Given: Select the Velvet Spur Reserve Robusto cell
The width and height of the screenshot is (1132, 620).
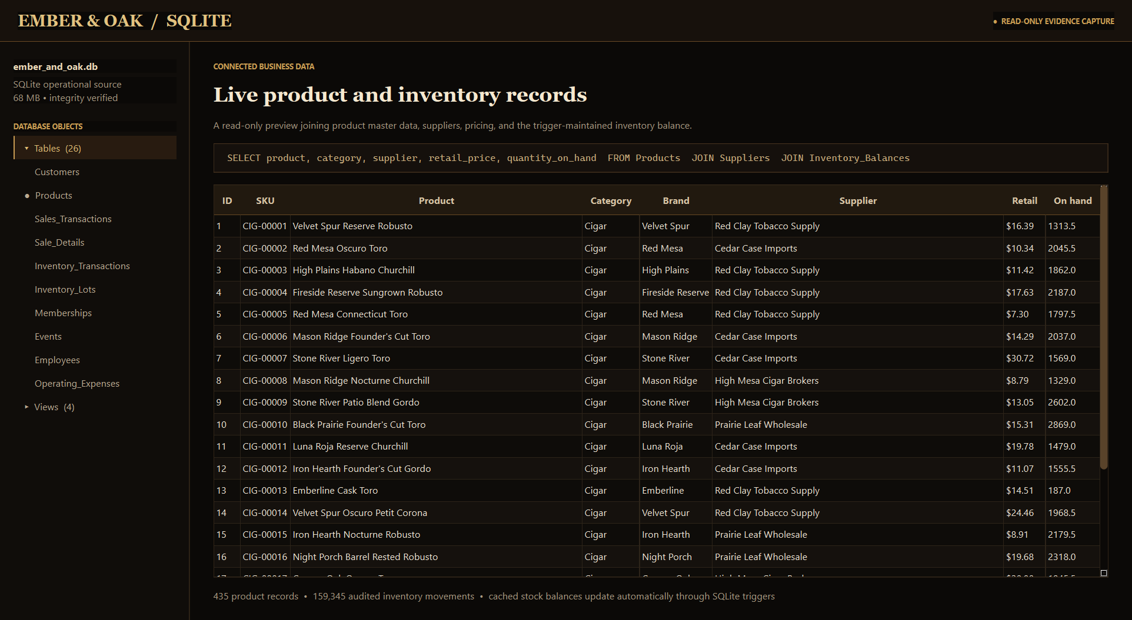Looking at the screenshot, I should 437,226.
